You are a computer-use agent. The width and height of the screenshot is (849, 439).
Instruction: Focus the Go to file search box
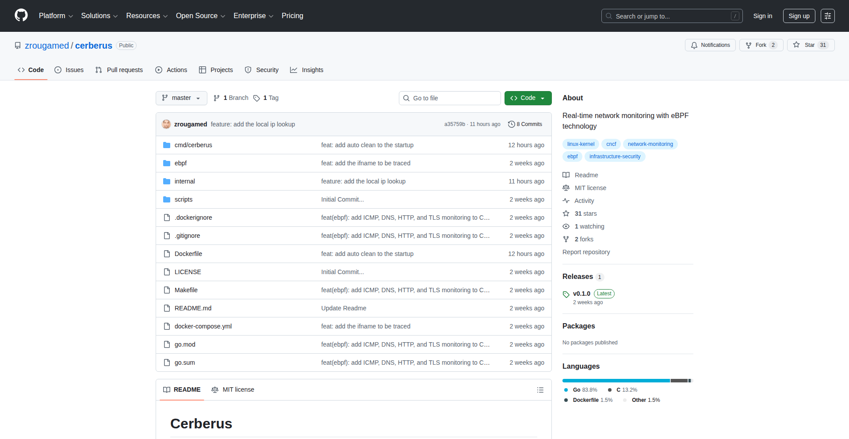pyautogui.click(x=450, y=98)
